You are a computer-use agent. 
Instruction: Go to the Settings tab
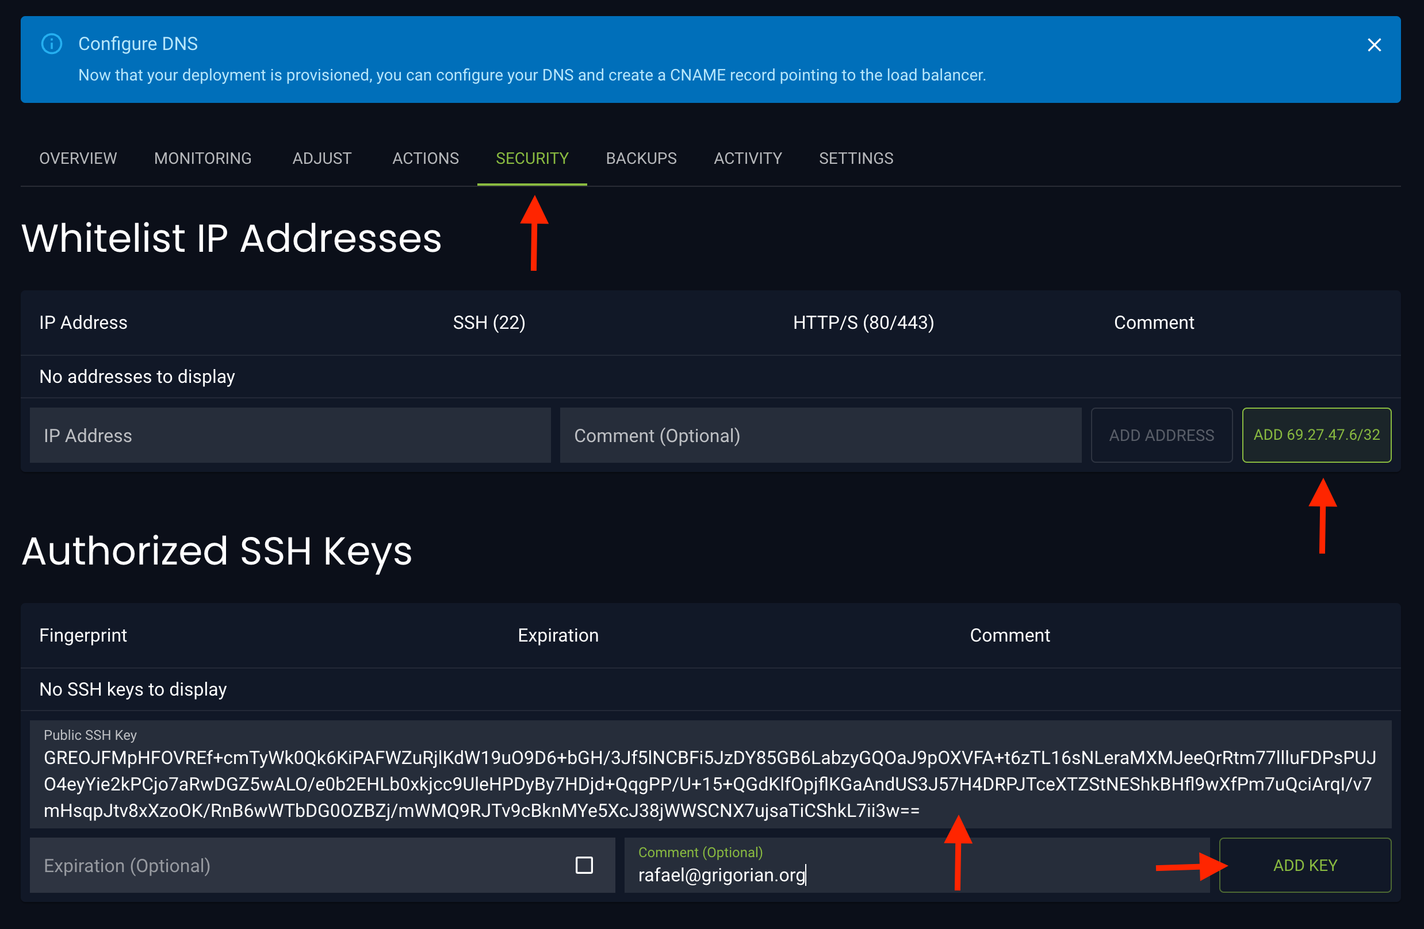tap(856, 158)
